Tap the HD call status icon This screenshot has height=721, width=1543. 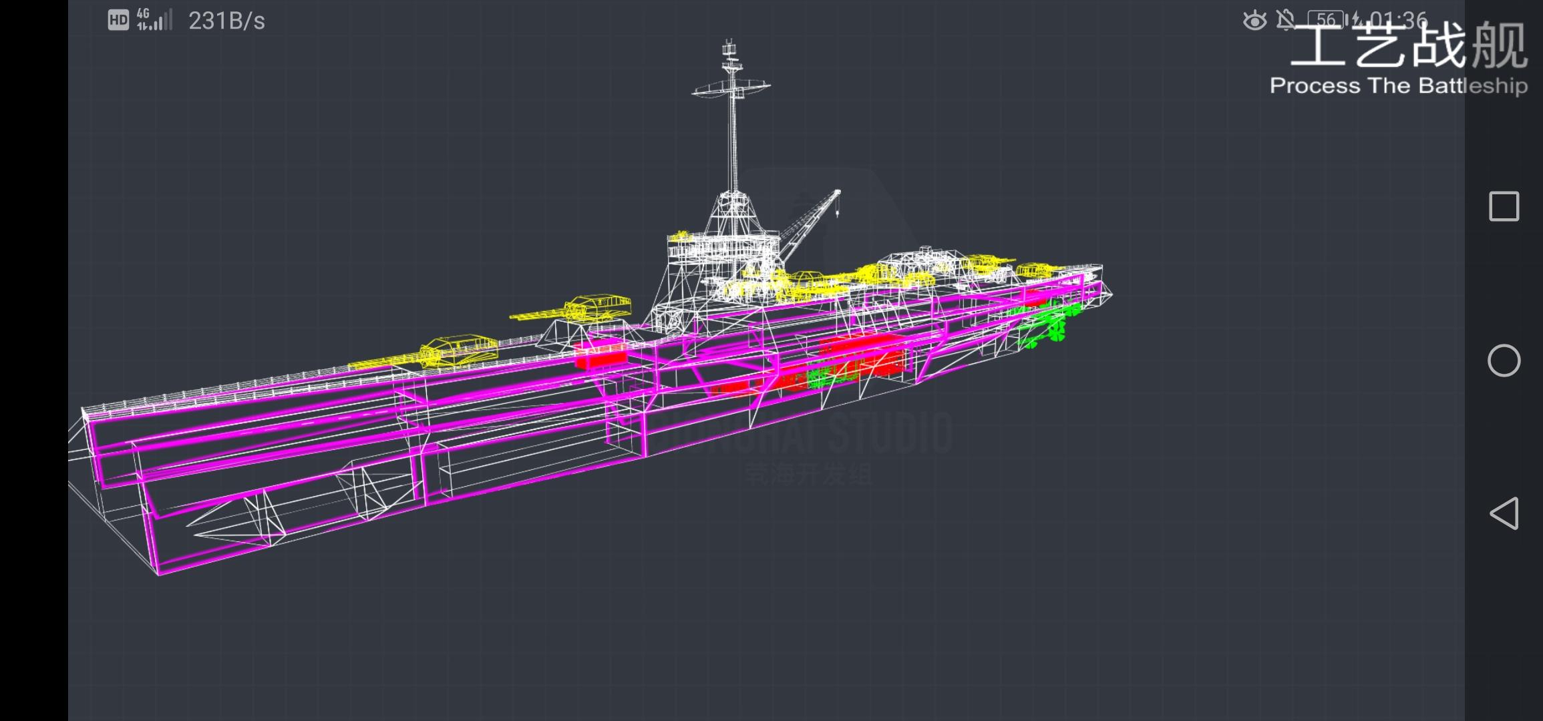[x=118, y=20]
